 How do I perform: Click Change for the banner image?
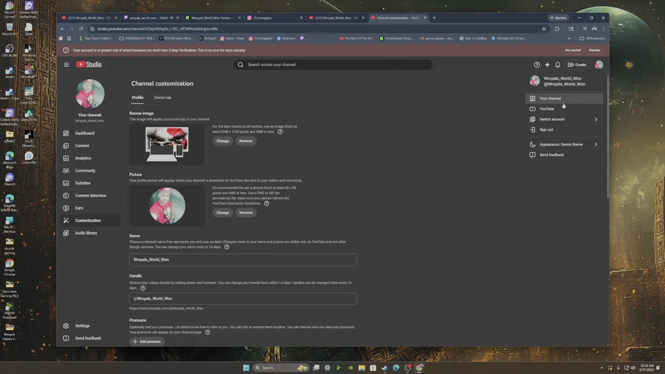(223, 141)
